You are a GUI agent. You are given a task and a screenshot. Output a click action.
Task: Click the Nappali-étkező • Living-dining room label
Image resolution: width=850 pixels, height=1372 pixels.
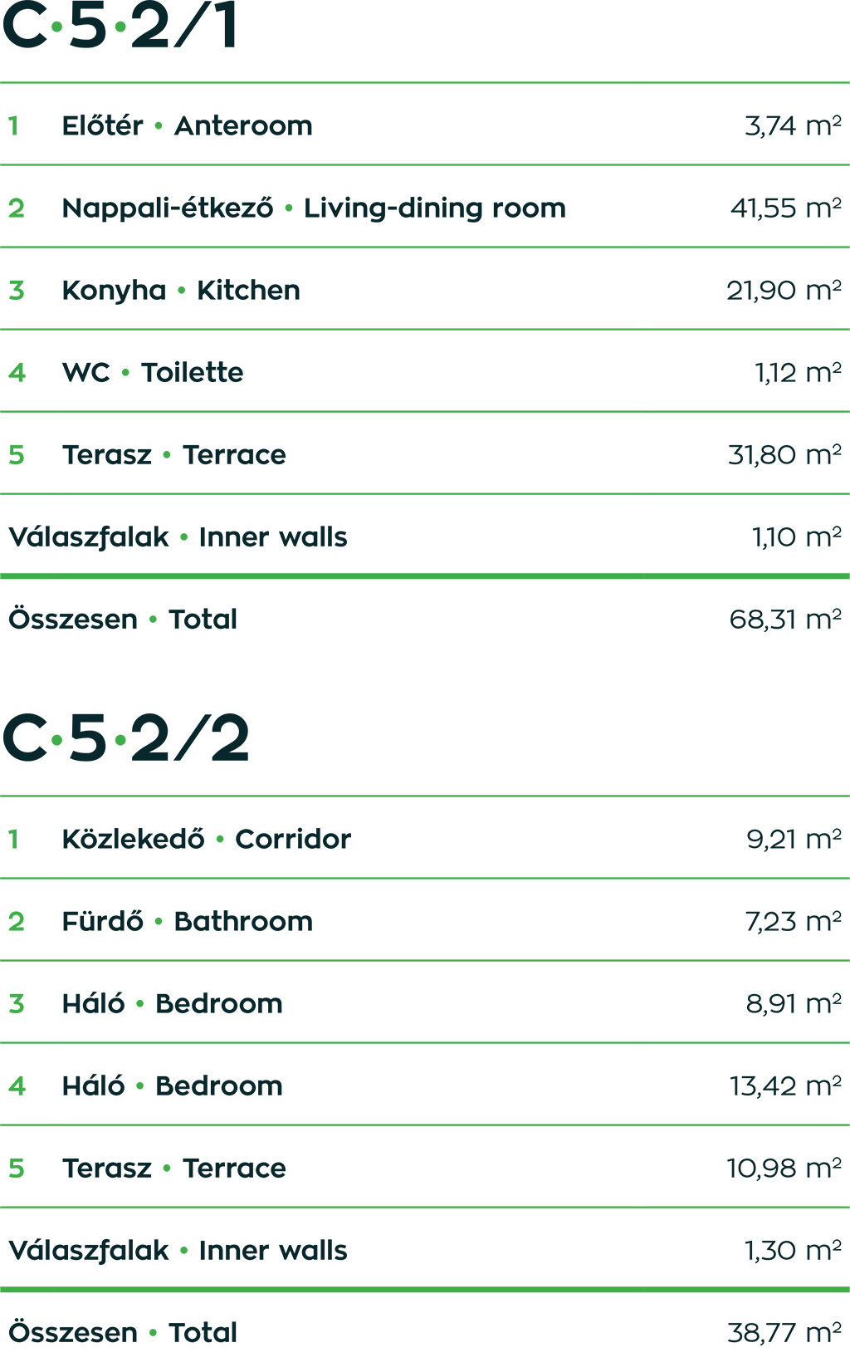point(314,208)
